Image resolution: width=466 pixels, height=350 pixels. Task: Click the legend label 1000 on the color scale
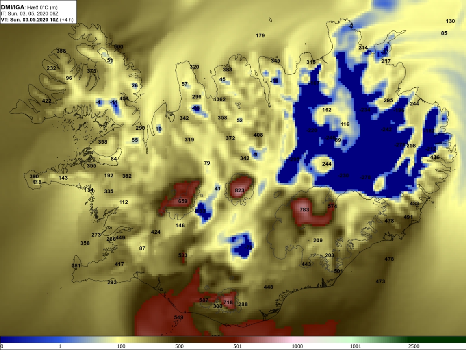tap(297, 346)
